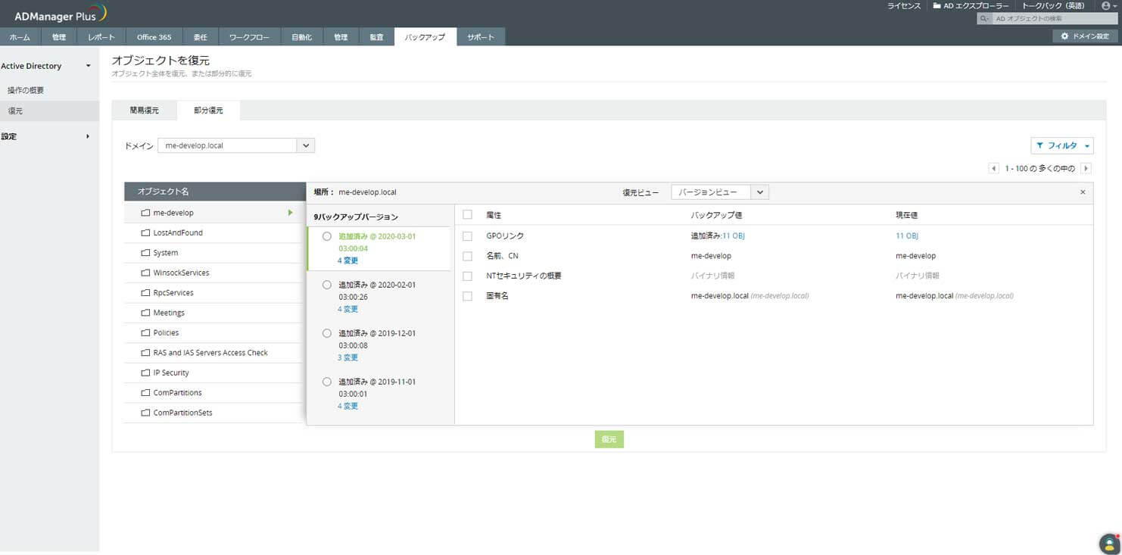Check the 名前、CN attribute checkbox
Viewport: 1122px width, 555px height.
(467, 256)
